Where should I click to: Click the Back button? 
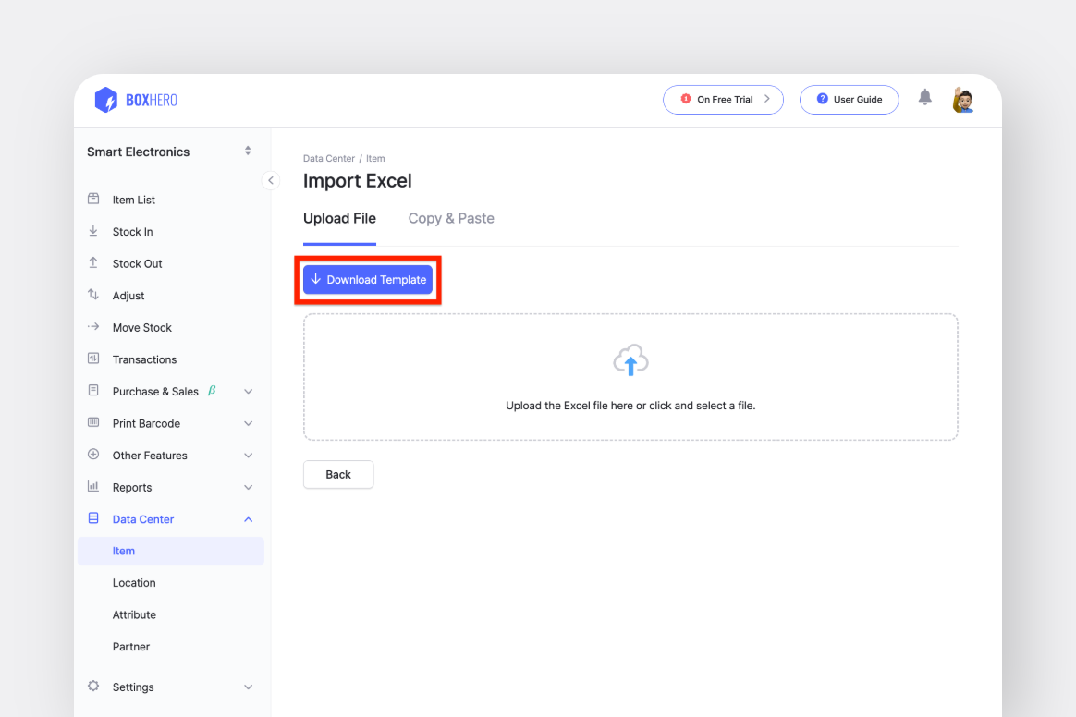(338, 474)
